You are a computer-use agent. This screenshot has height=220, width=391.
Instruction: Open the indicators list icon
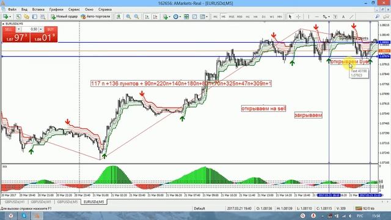point(166,16)
